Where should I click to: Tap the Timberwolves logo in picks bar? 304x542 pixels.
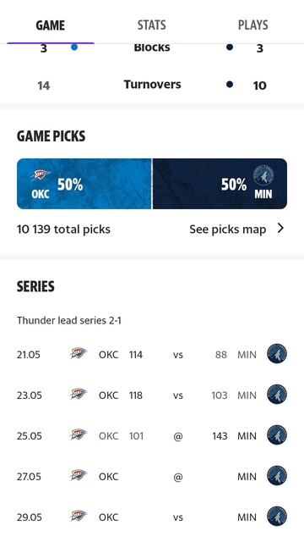tap(263, 176)
